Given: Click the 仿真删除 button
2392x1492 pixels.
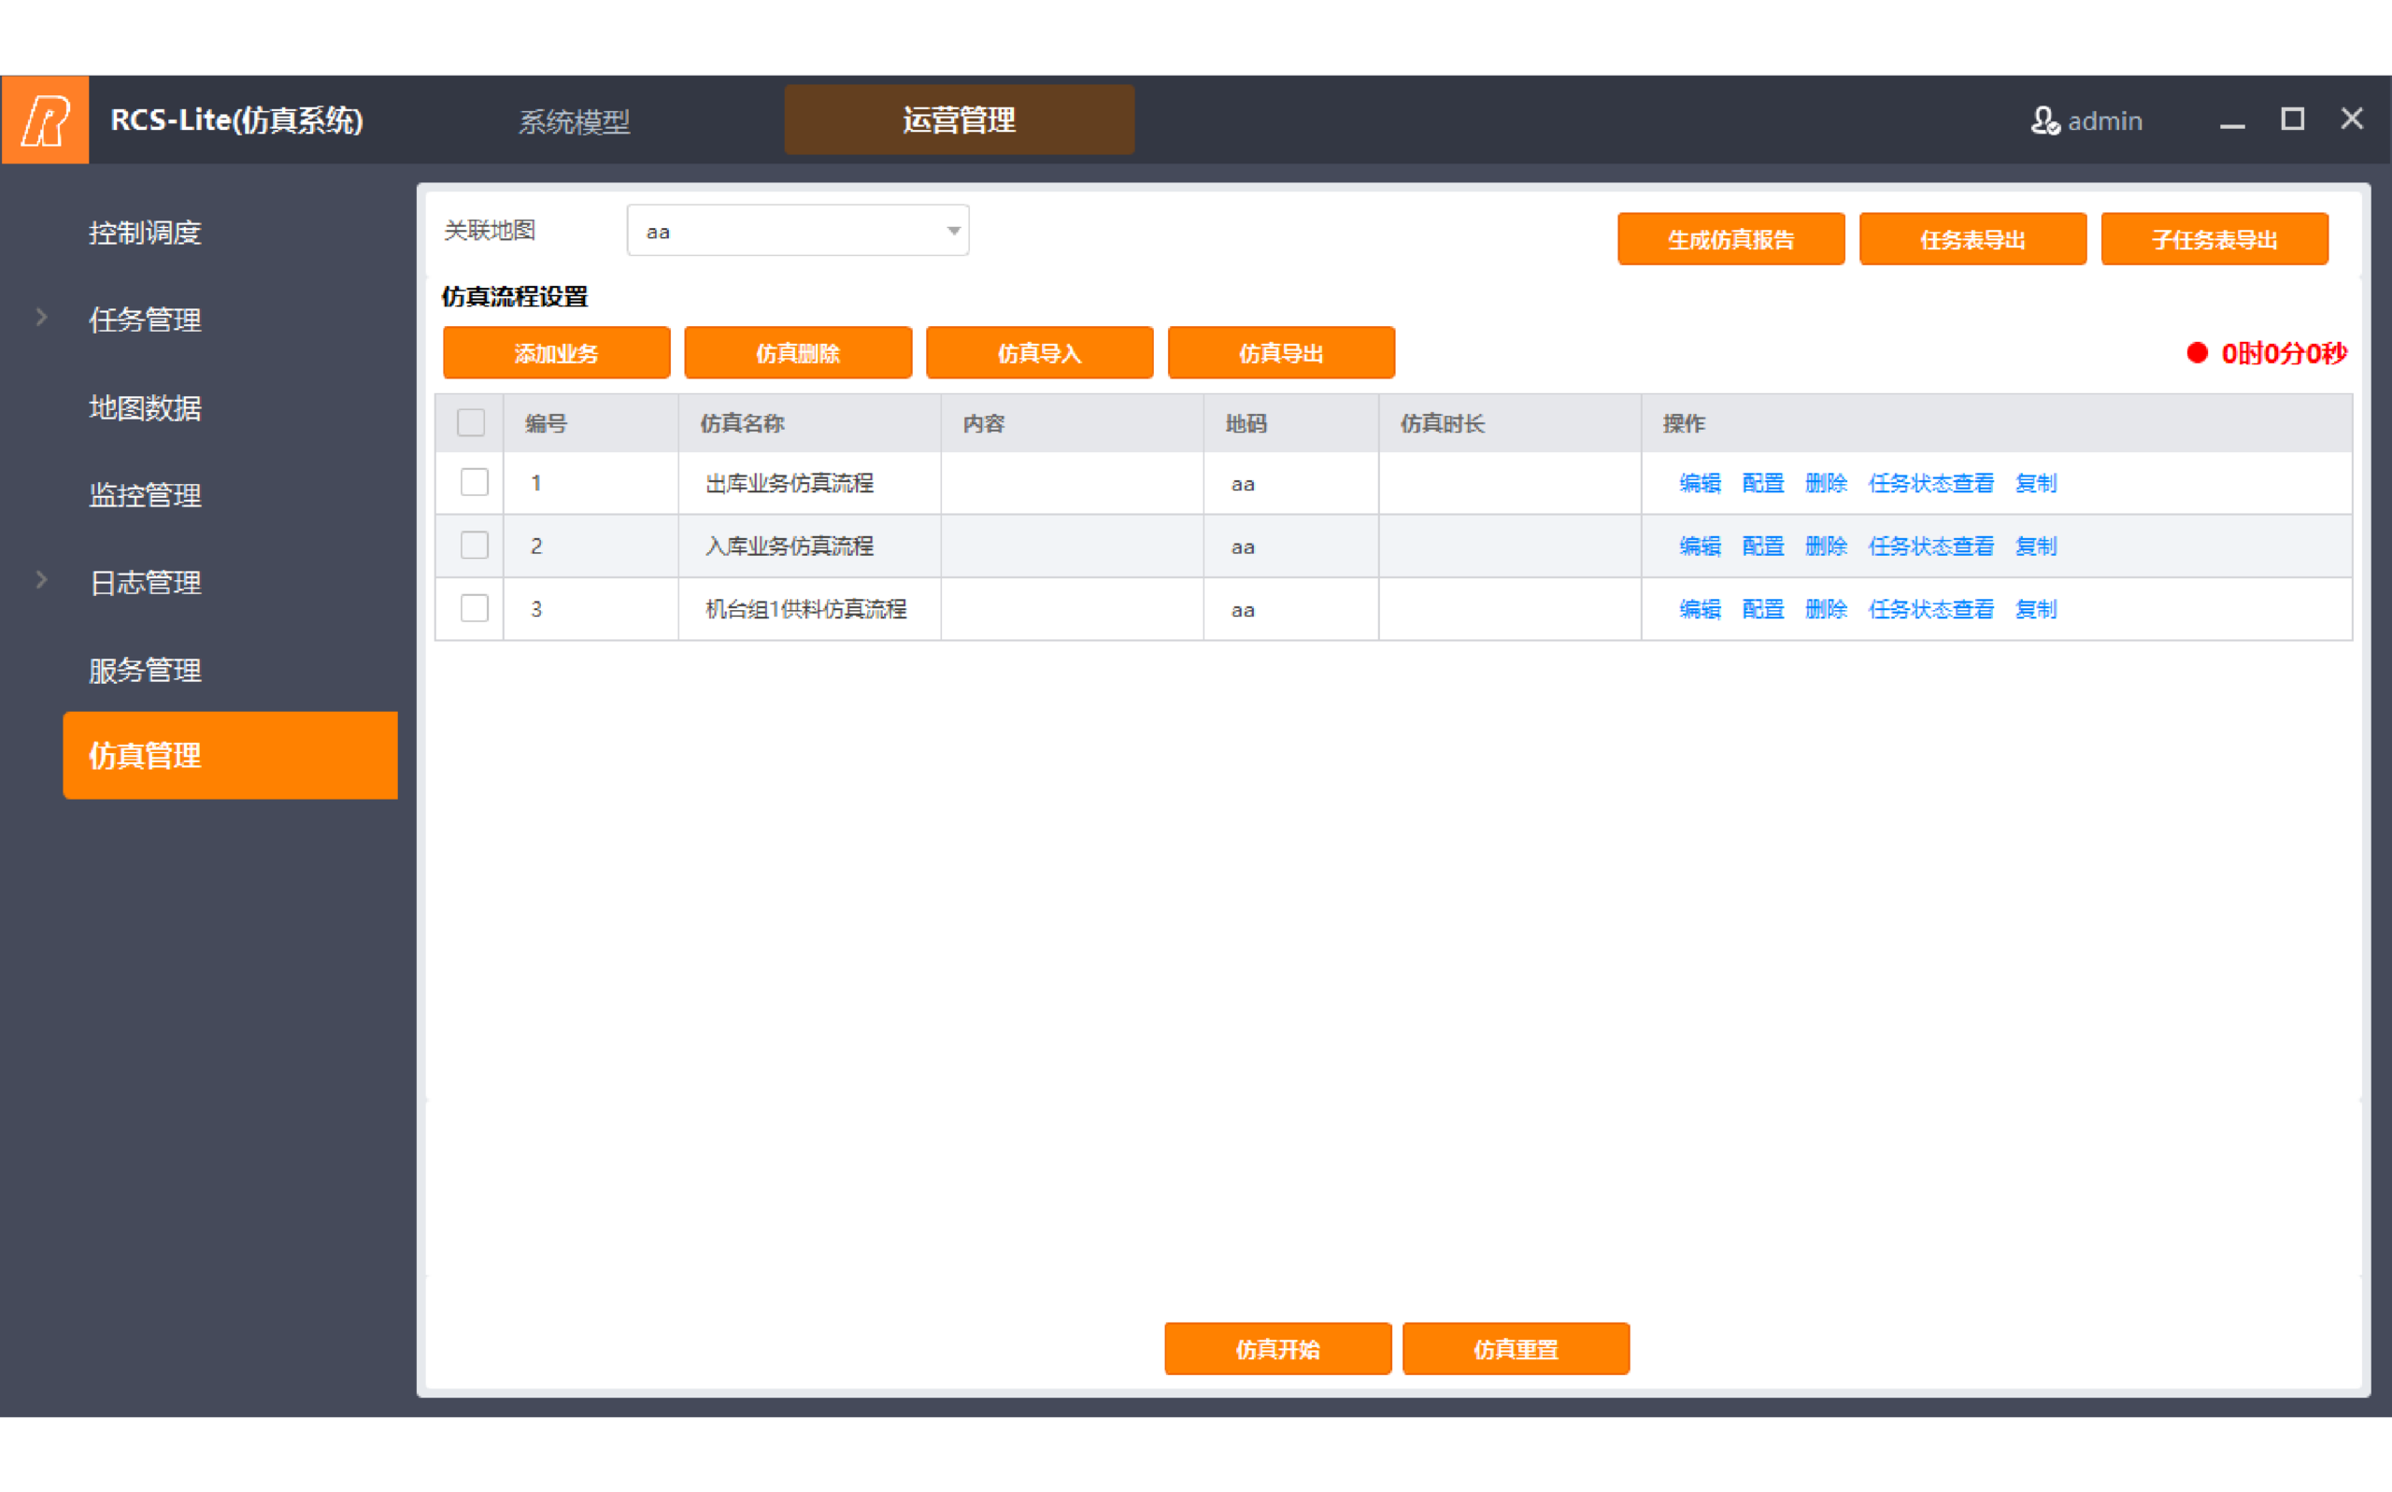Looking at the screenshot, I should pyautogui.click(x=798, y=352).
